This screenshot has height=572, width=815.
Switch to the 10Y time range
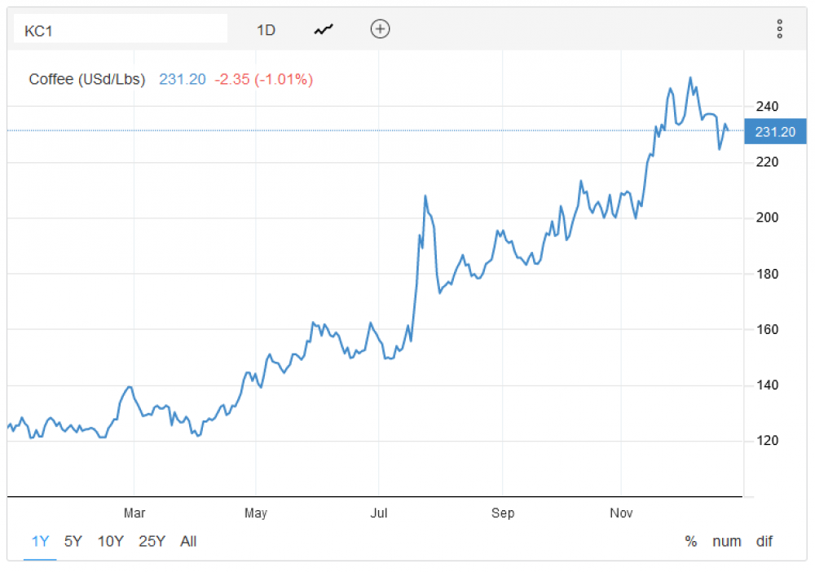[x=111, y=541]
